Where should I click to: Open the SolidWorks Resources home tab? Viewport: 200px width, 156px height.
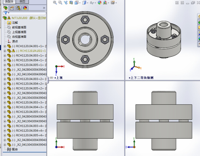(199, 16)
